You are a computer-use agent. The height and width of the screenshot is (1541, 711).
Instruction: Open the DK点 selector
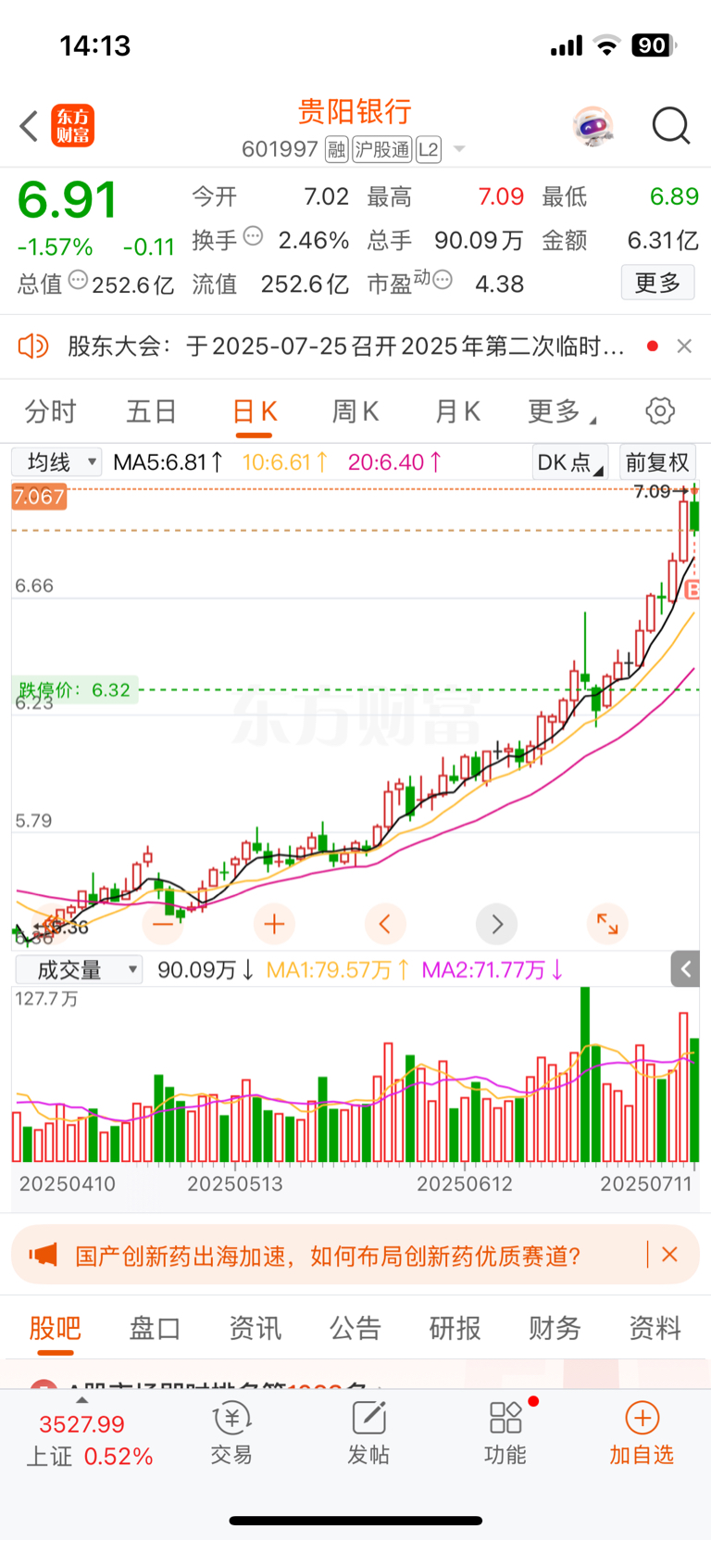pos(570,462)
